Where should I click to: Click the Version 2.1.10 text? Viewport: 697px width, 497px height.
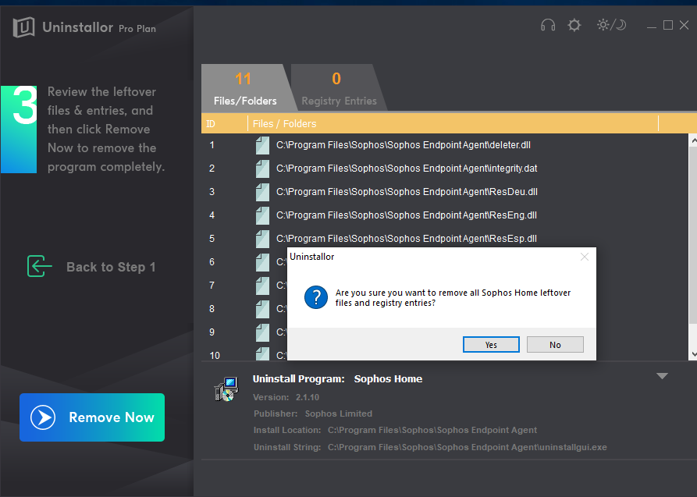click(x=286, y=397)
